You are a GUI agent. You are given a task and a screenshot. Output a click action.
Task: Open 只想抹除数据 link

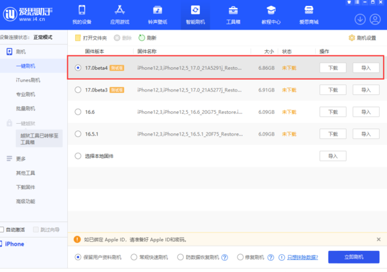[x=303, y=258]
